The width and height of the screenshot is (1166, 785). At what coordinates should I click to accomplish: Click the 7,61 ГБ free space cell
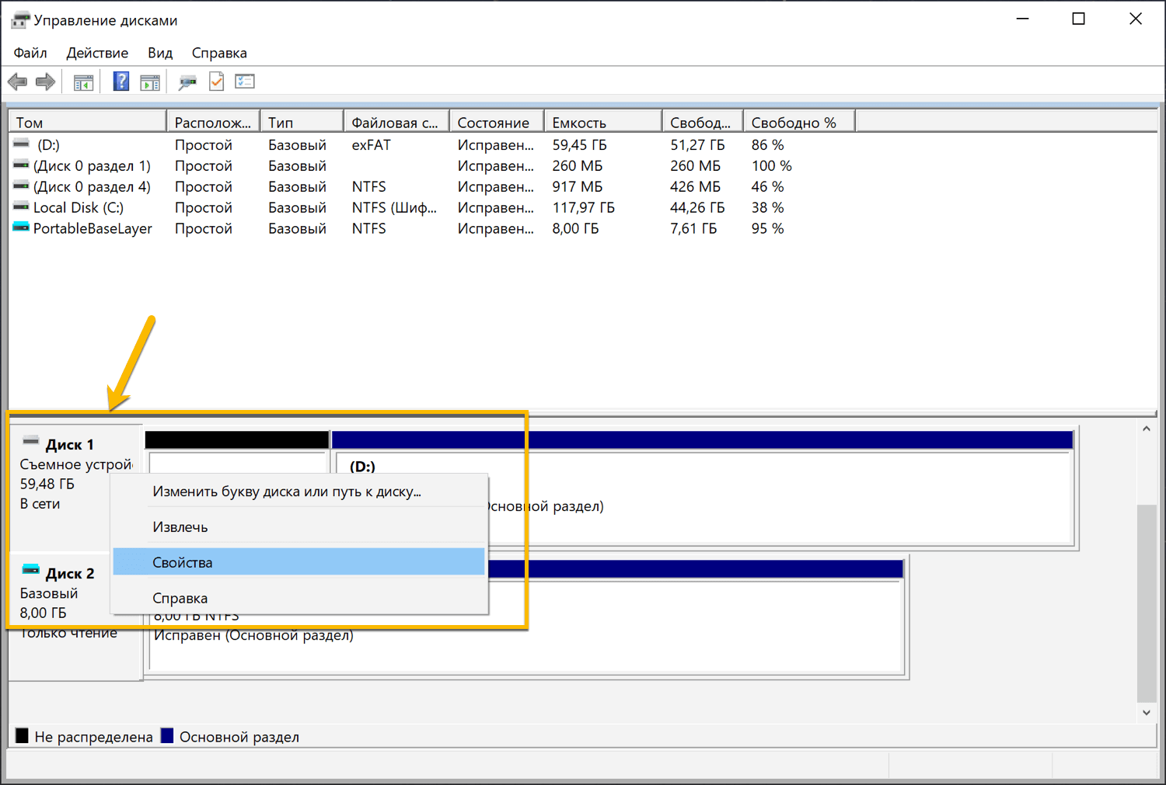click(x=693, y=228)
